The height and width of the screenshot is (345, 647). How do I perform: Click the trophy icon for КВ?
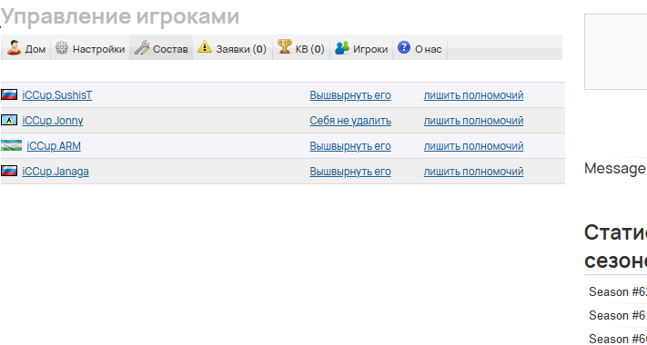(284, 46)
